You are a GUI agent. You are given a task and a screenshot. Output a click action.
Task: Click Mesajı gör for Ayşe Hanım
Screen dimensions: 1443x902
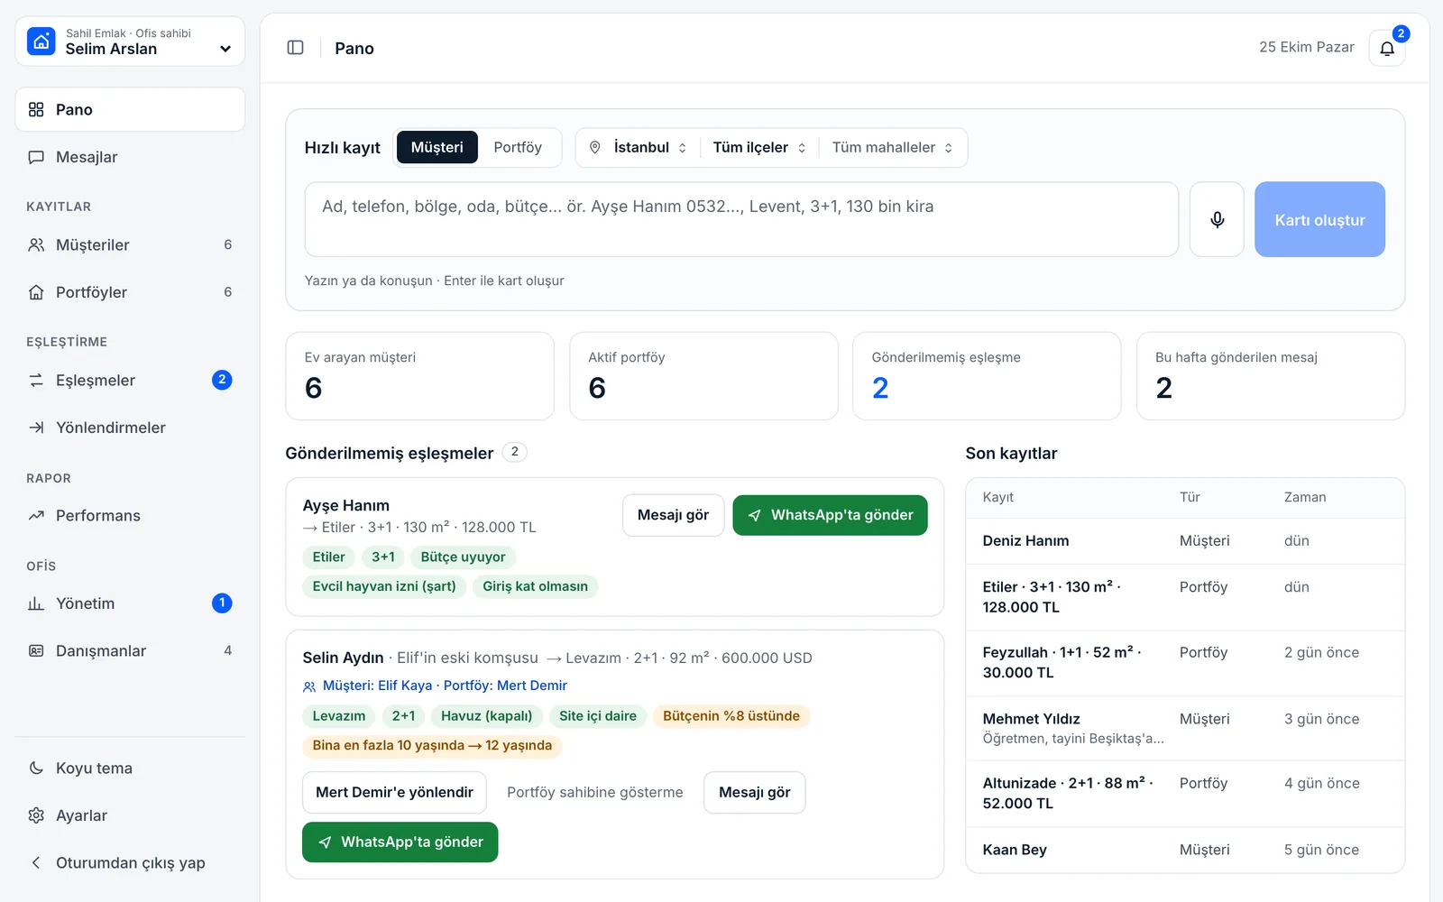point(673,515)
